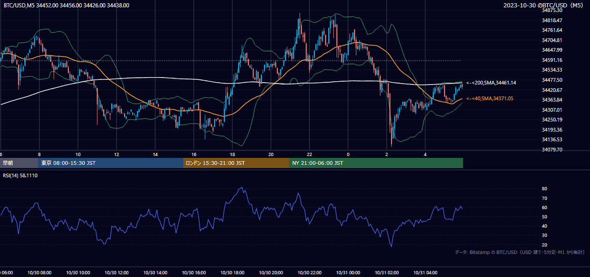Screen dimensions: 590x277
Task: Click the RSI axis level 40
Action: [544, 226]
